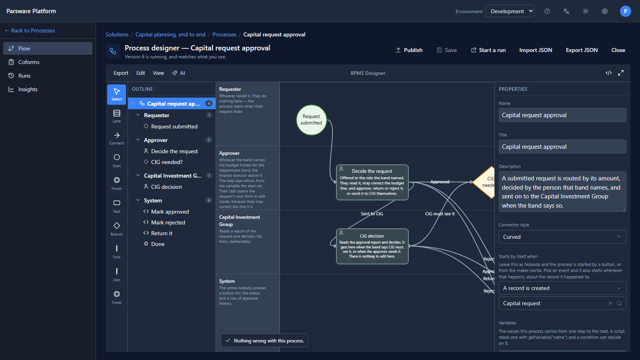Image resolution: width=640 pixels, height=360 pixels.
Task: Pick the Timer tool
Action: 116,298
